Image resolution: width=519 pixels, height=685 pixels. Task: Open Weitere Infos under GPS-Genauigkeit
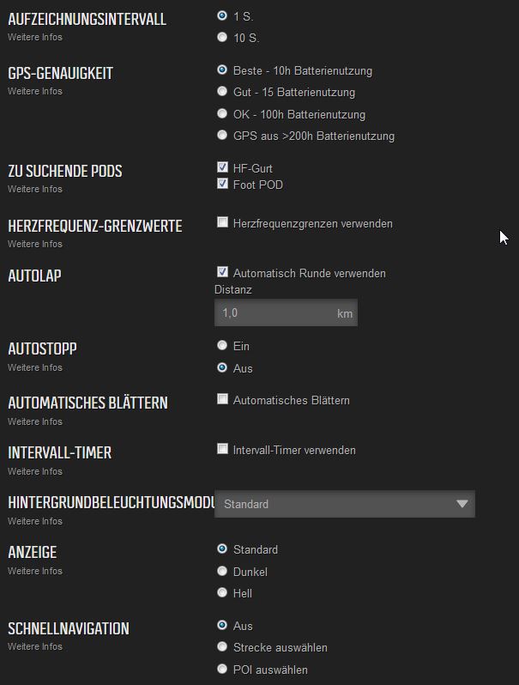(x=35, y=91)
